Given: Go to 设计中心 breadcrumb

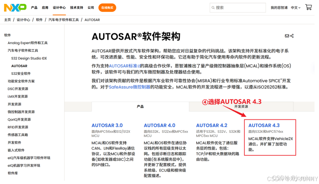Looking at the screenshot, I should (x=23, y=20).
